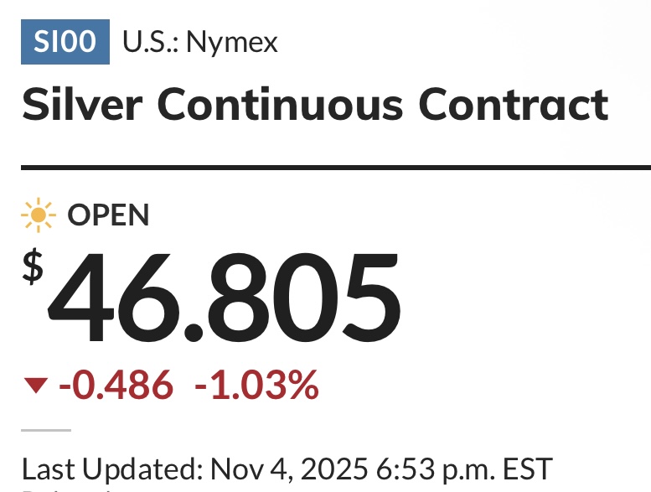Click the -0.486 price change value

116,386
